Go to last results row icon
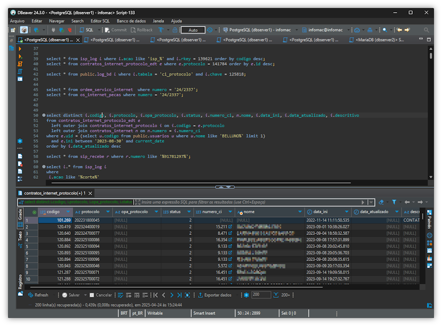Image resolution: width=442 pixels, height=326 pixels. [x=179, y=295]
